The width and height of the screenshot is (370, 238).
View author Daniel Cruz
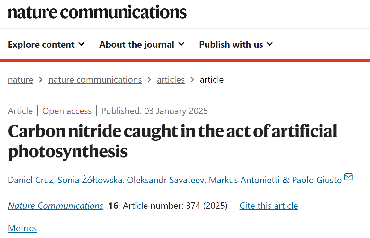point(31,180)
